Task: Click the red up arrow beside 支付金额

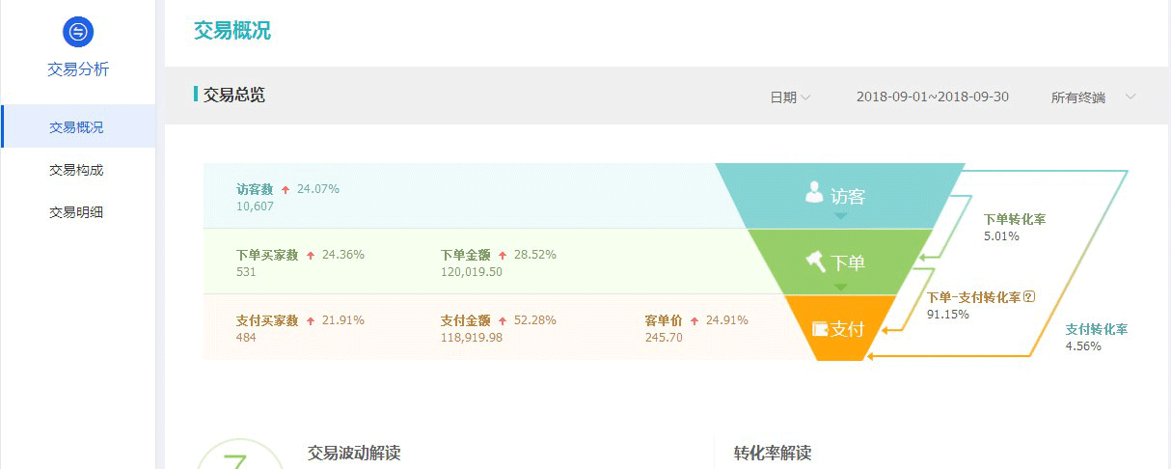Action: [x=503, y=321]
